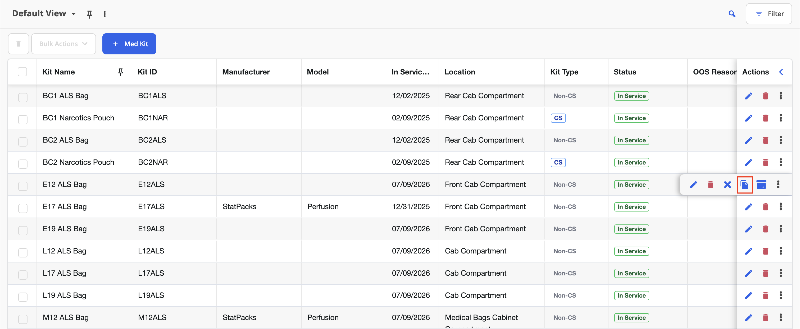This screenshot has height=329, width=800.
Task: Sort by Kit Type column header
Action: coord(564,72)
